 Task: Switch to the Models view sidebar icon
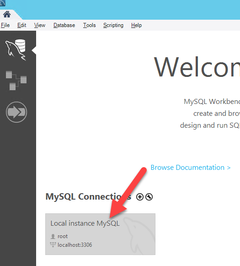click(x=16, y=81)
